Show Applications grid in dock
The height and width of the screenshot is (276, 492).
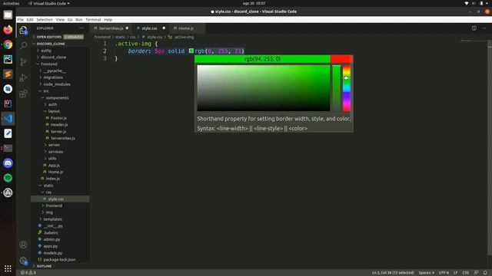pyautogui.click(x=8, y=268)
